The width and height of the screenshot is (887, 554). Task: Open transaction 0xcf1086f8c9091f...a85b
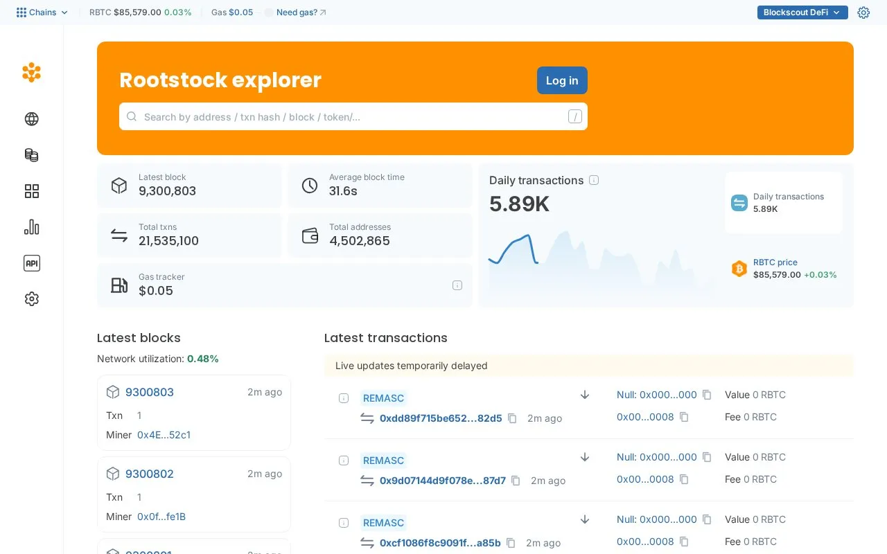(440, 543)
